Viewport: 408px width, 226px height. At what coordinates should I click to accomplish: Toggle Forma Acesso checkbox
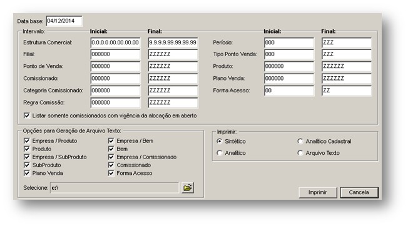pyautogui.click(x=111, y=173)
